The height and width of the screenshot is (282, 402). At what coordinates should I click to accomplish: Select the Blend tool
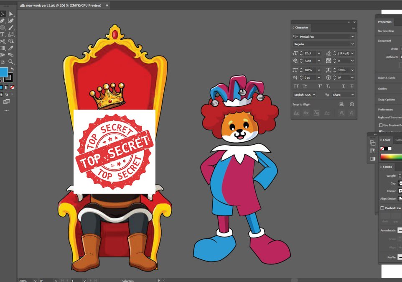point(11,55)
